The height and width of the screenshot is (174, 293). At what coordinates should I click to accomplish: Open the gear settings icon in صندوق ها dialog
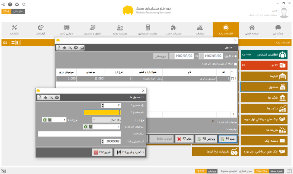pyautogui.click(x=57, y=97)
